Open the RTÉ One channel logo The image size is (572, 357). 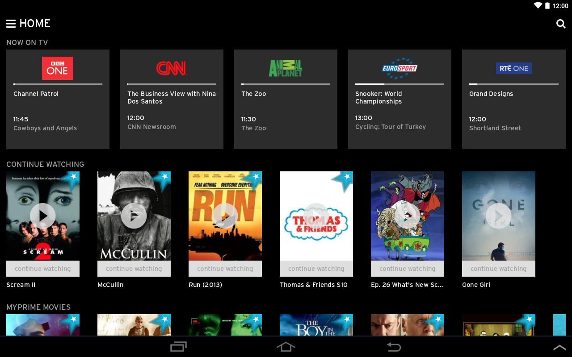pos(514,68)
